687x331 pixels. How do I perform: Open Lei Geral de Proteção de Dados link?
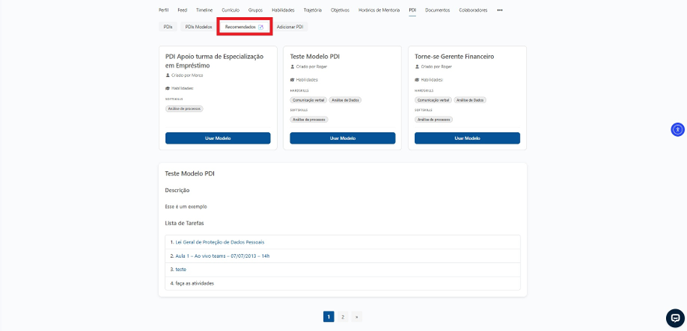(219, 242)
